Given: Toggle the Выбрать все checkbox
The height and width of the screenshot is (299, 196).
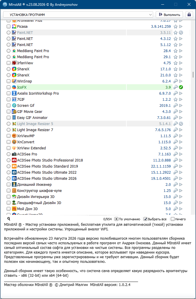Looking at the screenshot, I should [145, 219].
